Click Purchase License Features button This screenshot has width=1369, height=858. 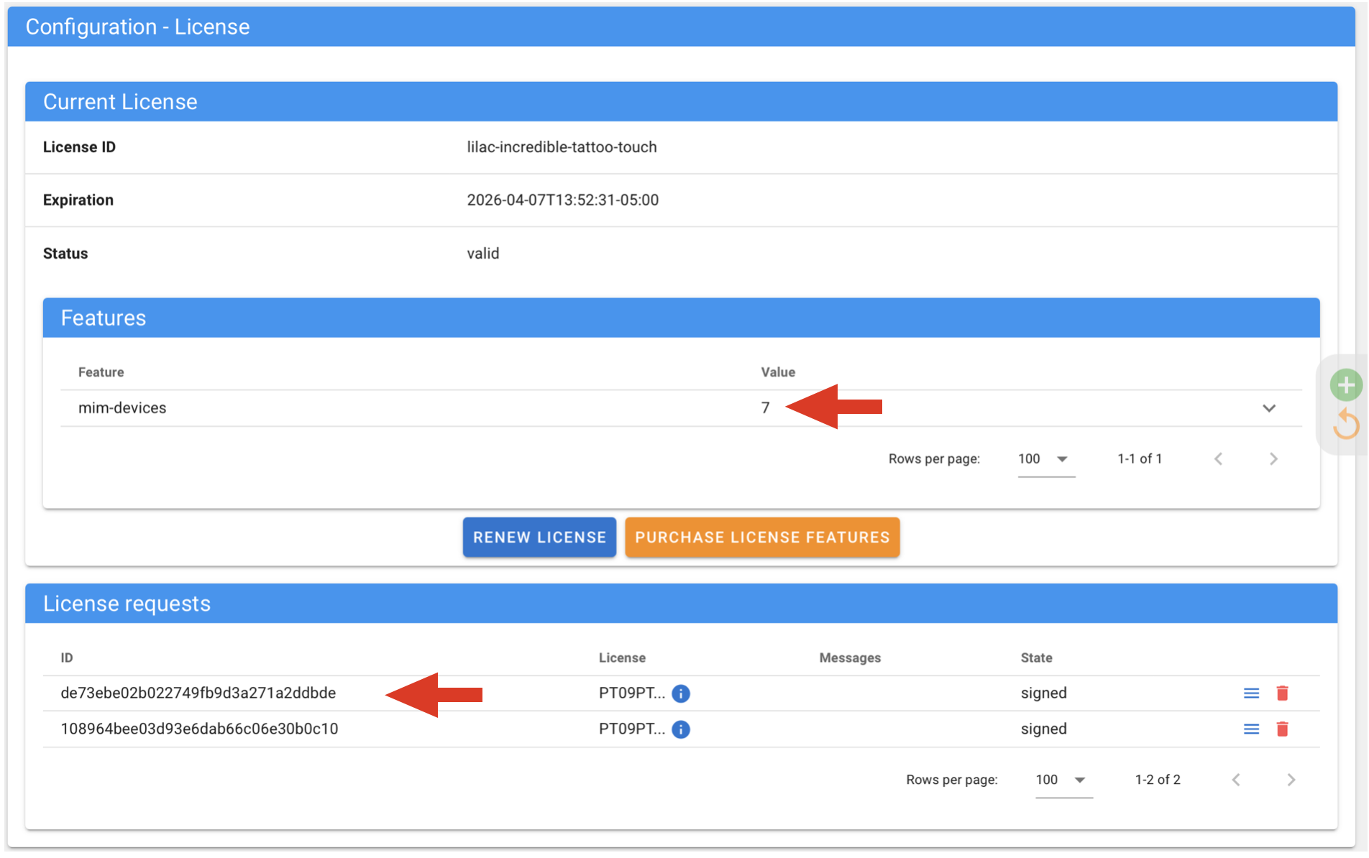762,538
